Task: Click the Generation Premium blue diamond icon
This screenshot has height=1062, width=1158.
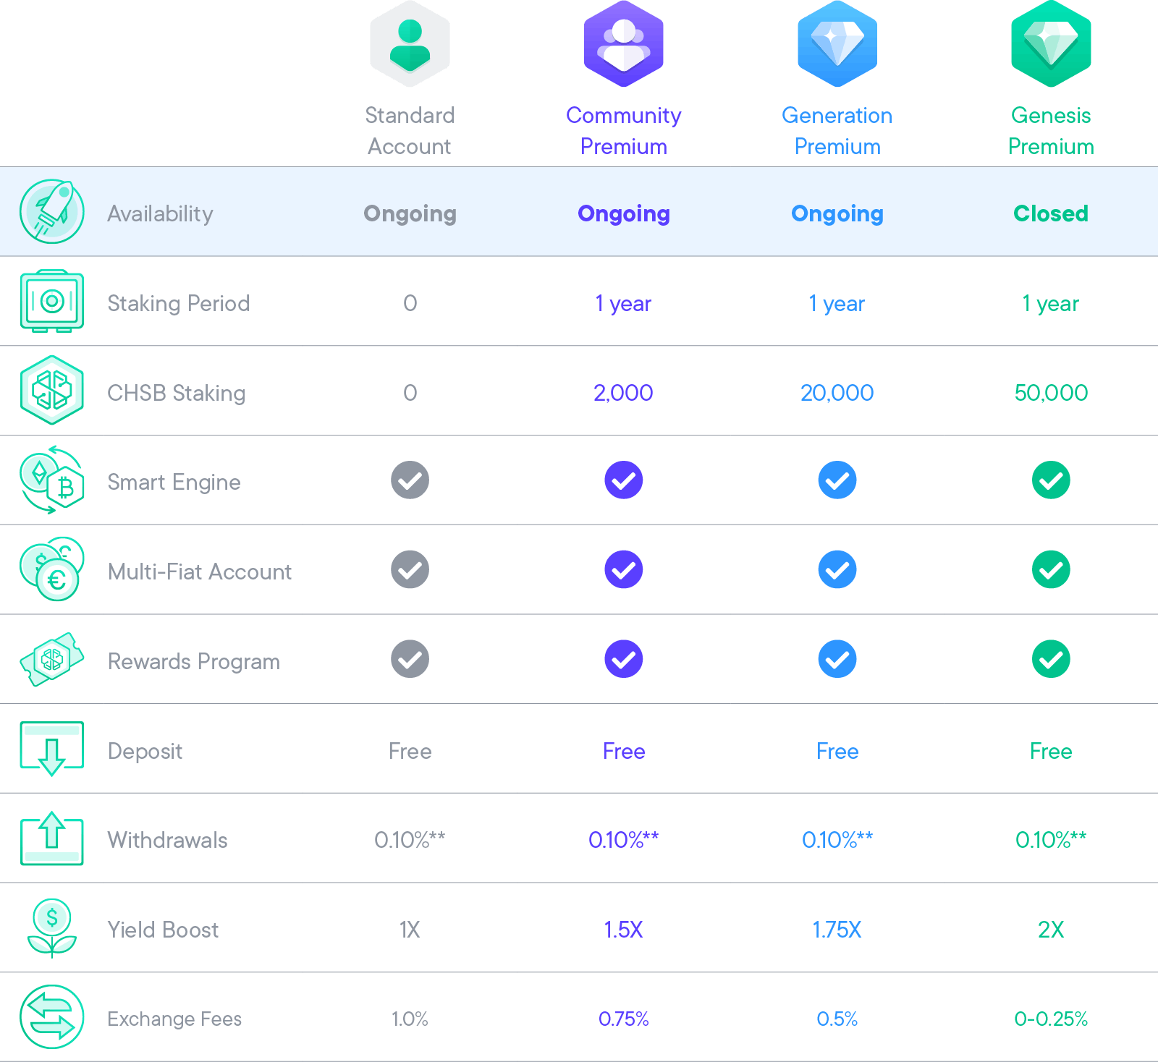Action: [837, 44]
